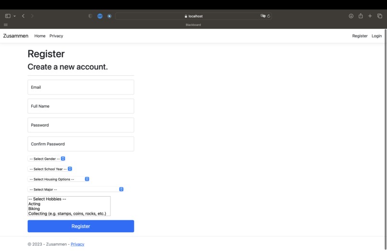Open the downloads icon
Viewport: 387px width, 251px height.
pos(351,16)
